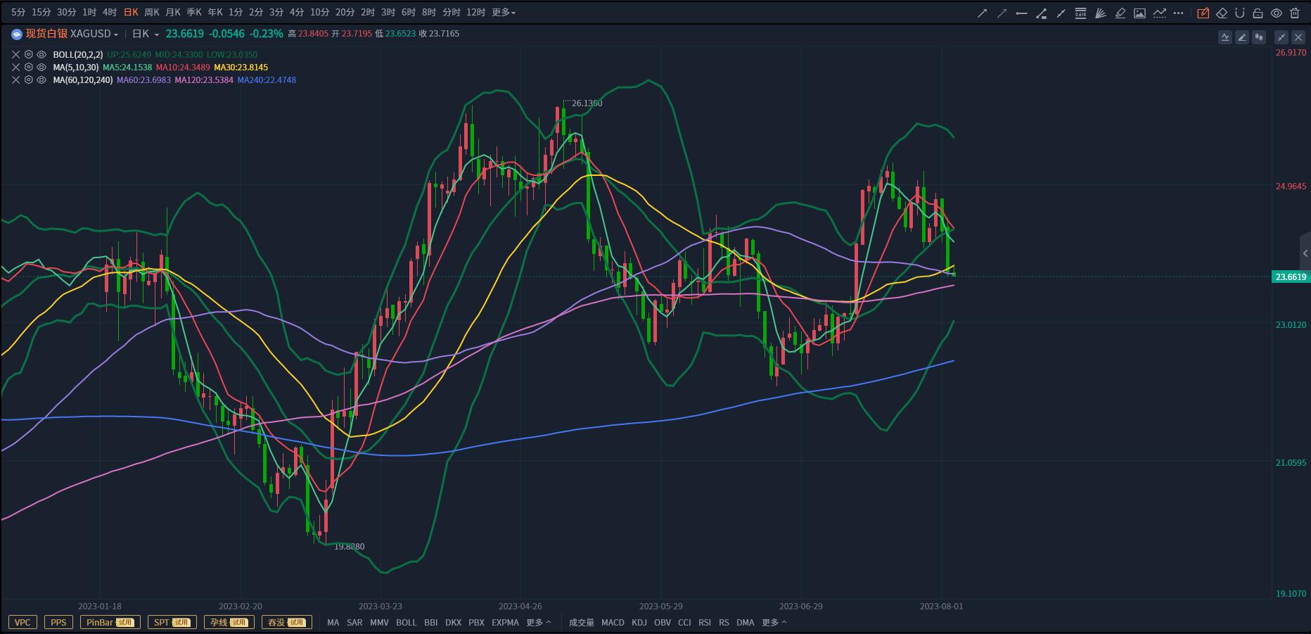1311x634 pixels.
Task: Toggle drawings visibility eye in top toolbar
Action: pos(1276,13)
